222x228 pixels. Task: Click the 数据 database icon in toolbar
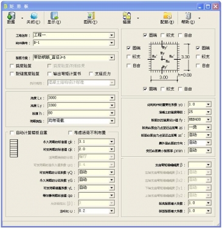pyautogui.click(x=11, y=16)
